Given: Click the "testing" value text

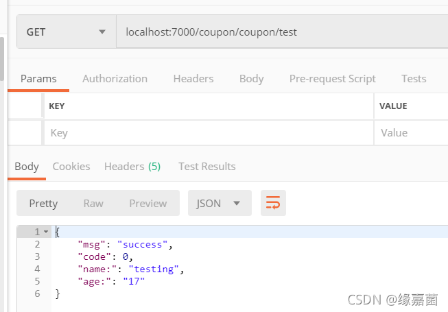Looking at the screenshot, I should pyautogui.click(x=154, y=269).
